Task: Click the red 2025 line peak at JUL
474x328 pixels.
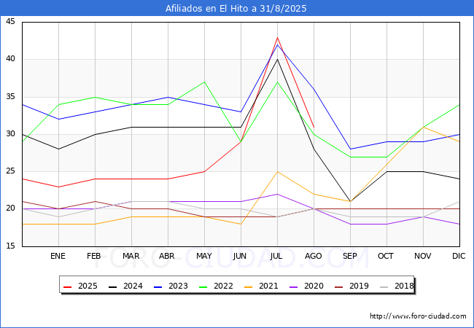Action: click(277, 37)
